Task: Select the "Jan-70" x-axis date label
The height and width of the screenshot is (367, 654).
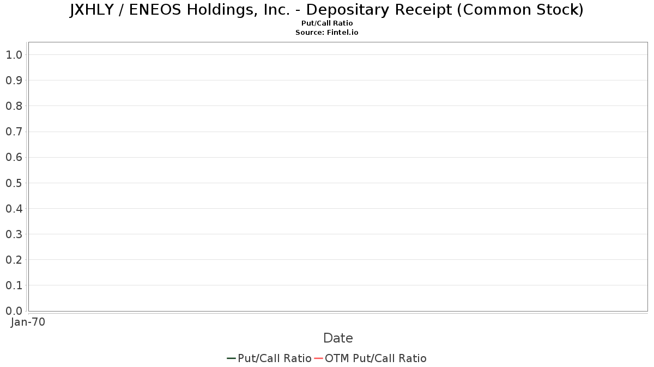Action: [x=28, y=322]
